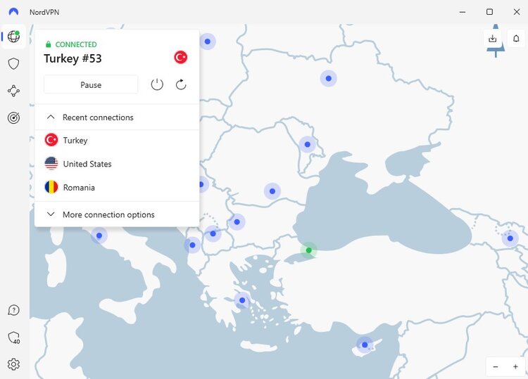Close the NordVPN window

[517, 12]
